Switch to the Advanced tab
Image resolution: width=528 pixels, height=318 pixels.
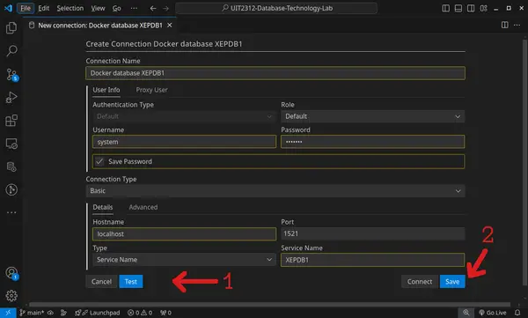143,207
